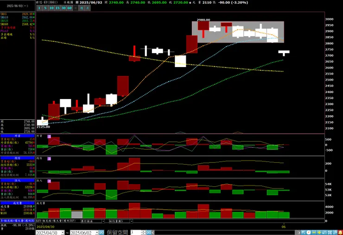343x235 pixels.
Task: Select the weekly timeframe button
Action: (82, 8)
